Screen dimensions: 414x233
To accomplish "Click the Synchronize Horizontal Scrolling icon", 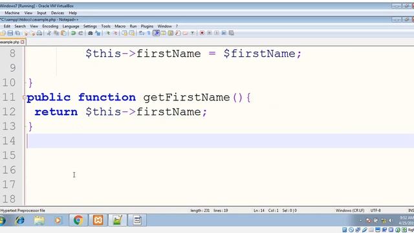I will point(131,33).
